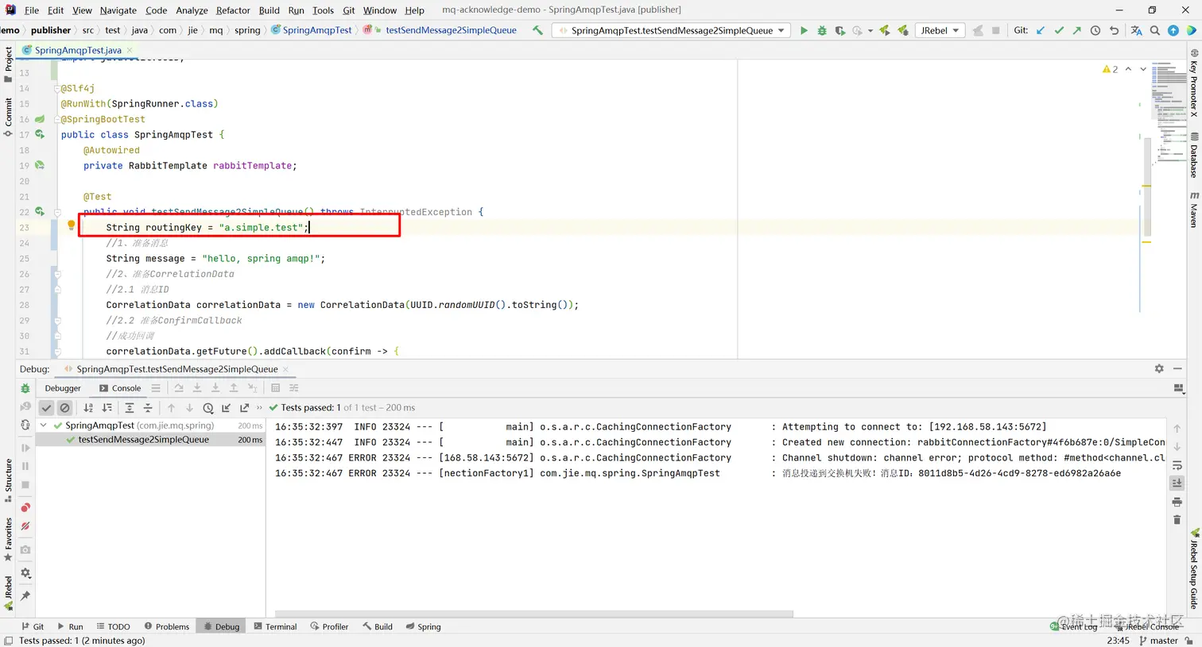The width and height of the screenshot is (1202, 647).
Task: Push commits with Git upward arrow icon
Action: click(x=1076, y=30)
